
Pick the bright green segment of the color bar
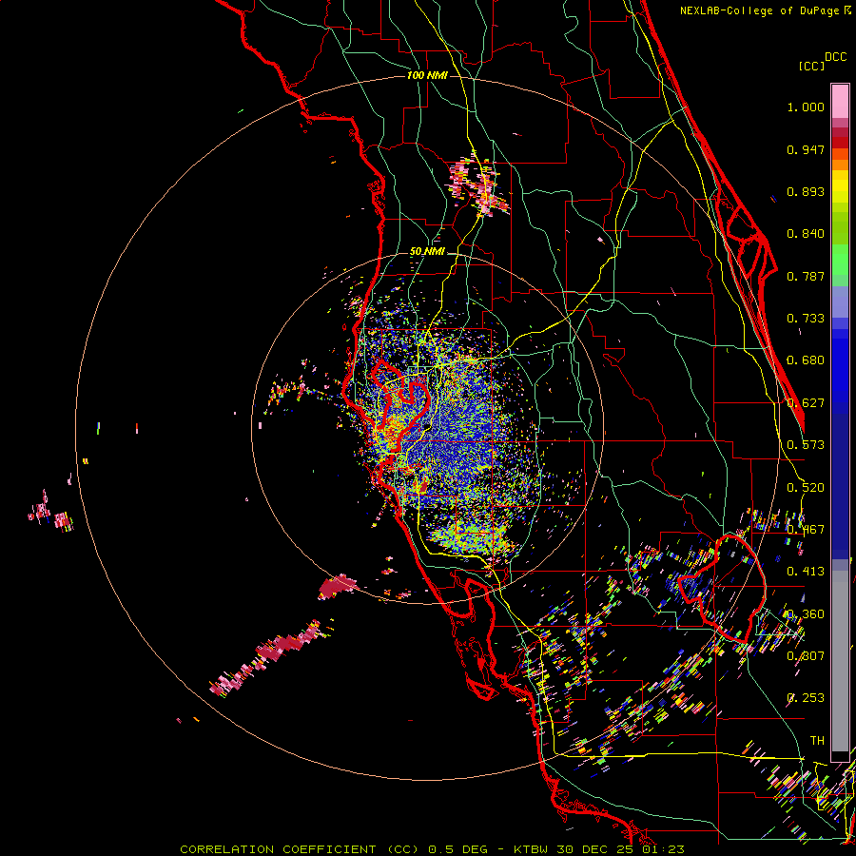coord(840,260)
